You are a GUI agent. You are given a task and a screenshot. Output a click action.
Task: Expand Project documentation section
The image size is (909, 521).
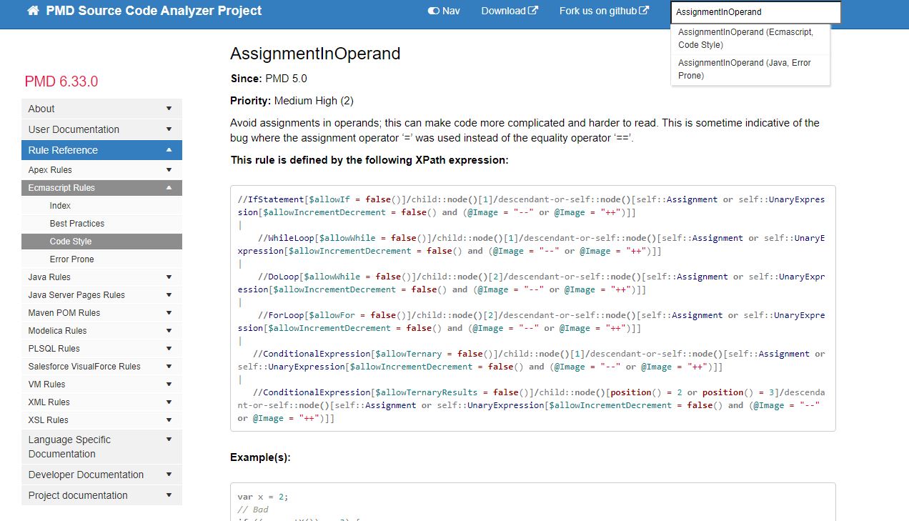click(101, 495)
